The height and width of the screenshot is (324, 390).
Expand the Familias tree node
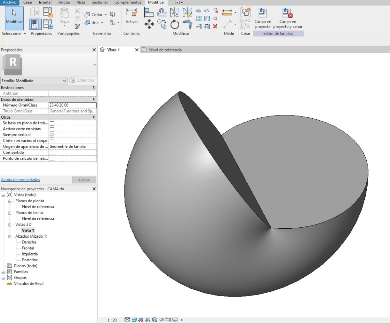(x=3, y=272)
